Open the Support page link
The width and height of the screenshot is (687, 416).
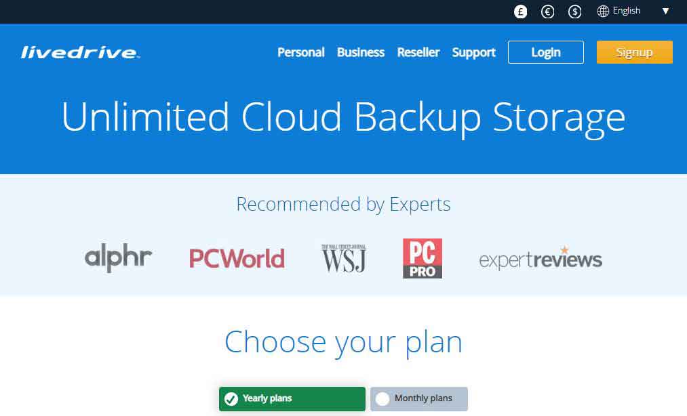pos(474,52)
